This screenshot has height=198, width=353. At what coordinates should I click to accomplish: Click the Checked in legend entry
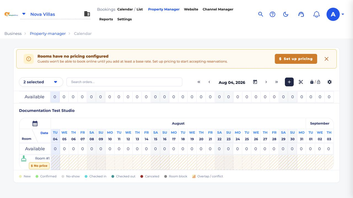pos(95,176)
